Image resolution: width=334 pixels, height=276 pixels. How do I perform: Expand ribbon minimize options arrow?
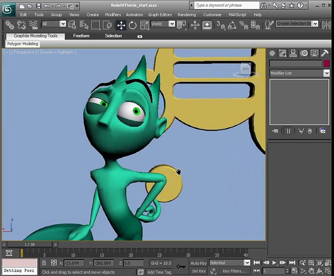[x=140, y=36]
